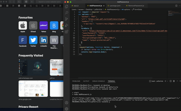
Task: Click the bytescout amazonaws URL on line 9
Action: [x=129, y=31]
